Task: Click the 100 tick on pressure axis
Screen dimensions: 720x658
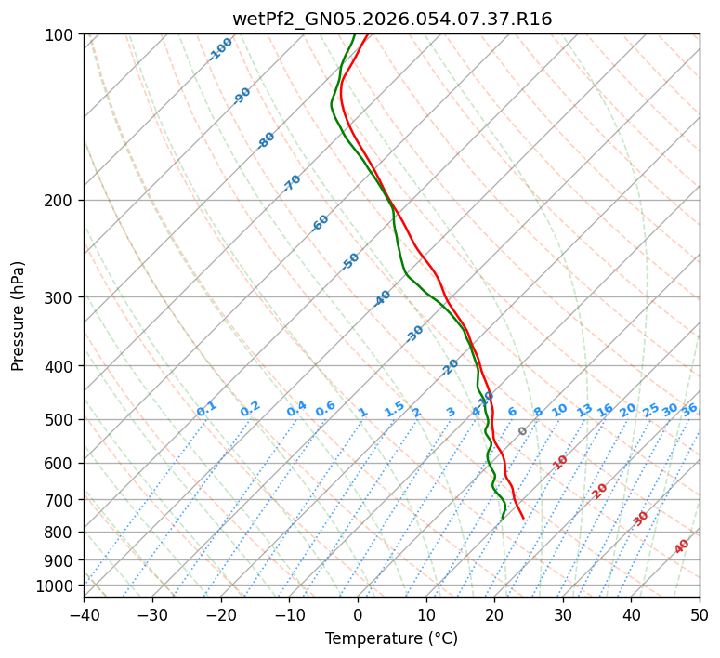Action: pos(61,34)
